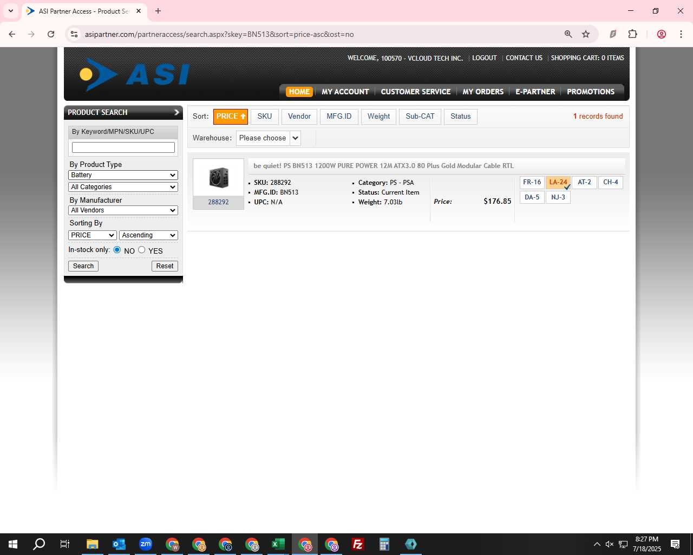Sort results by Status
The width and height of the screenshot is (693, 555).
461,117
